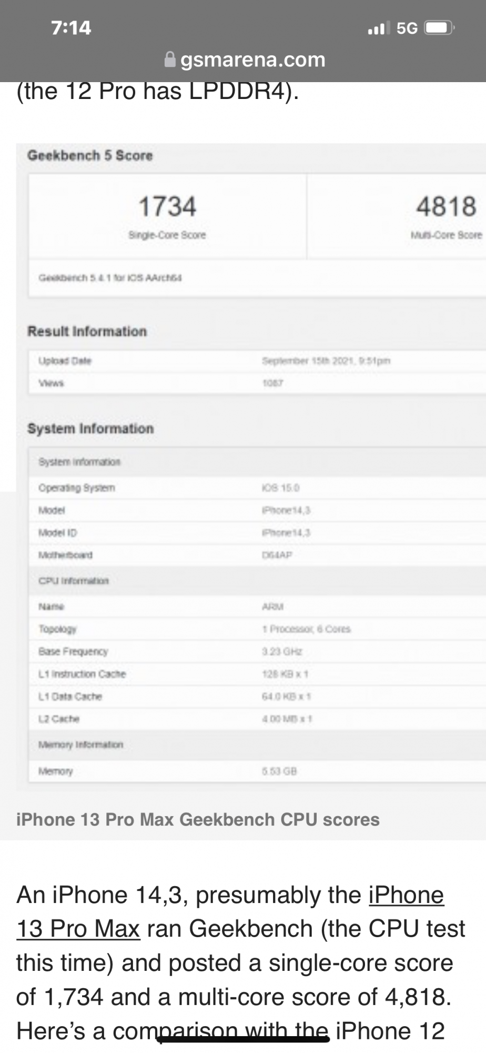Tap the Operating System row label
Screen dimensions: 486x1053
(76, 488)
